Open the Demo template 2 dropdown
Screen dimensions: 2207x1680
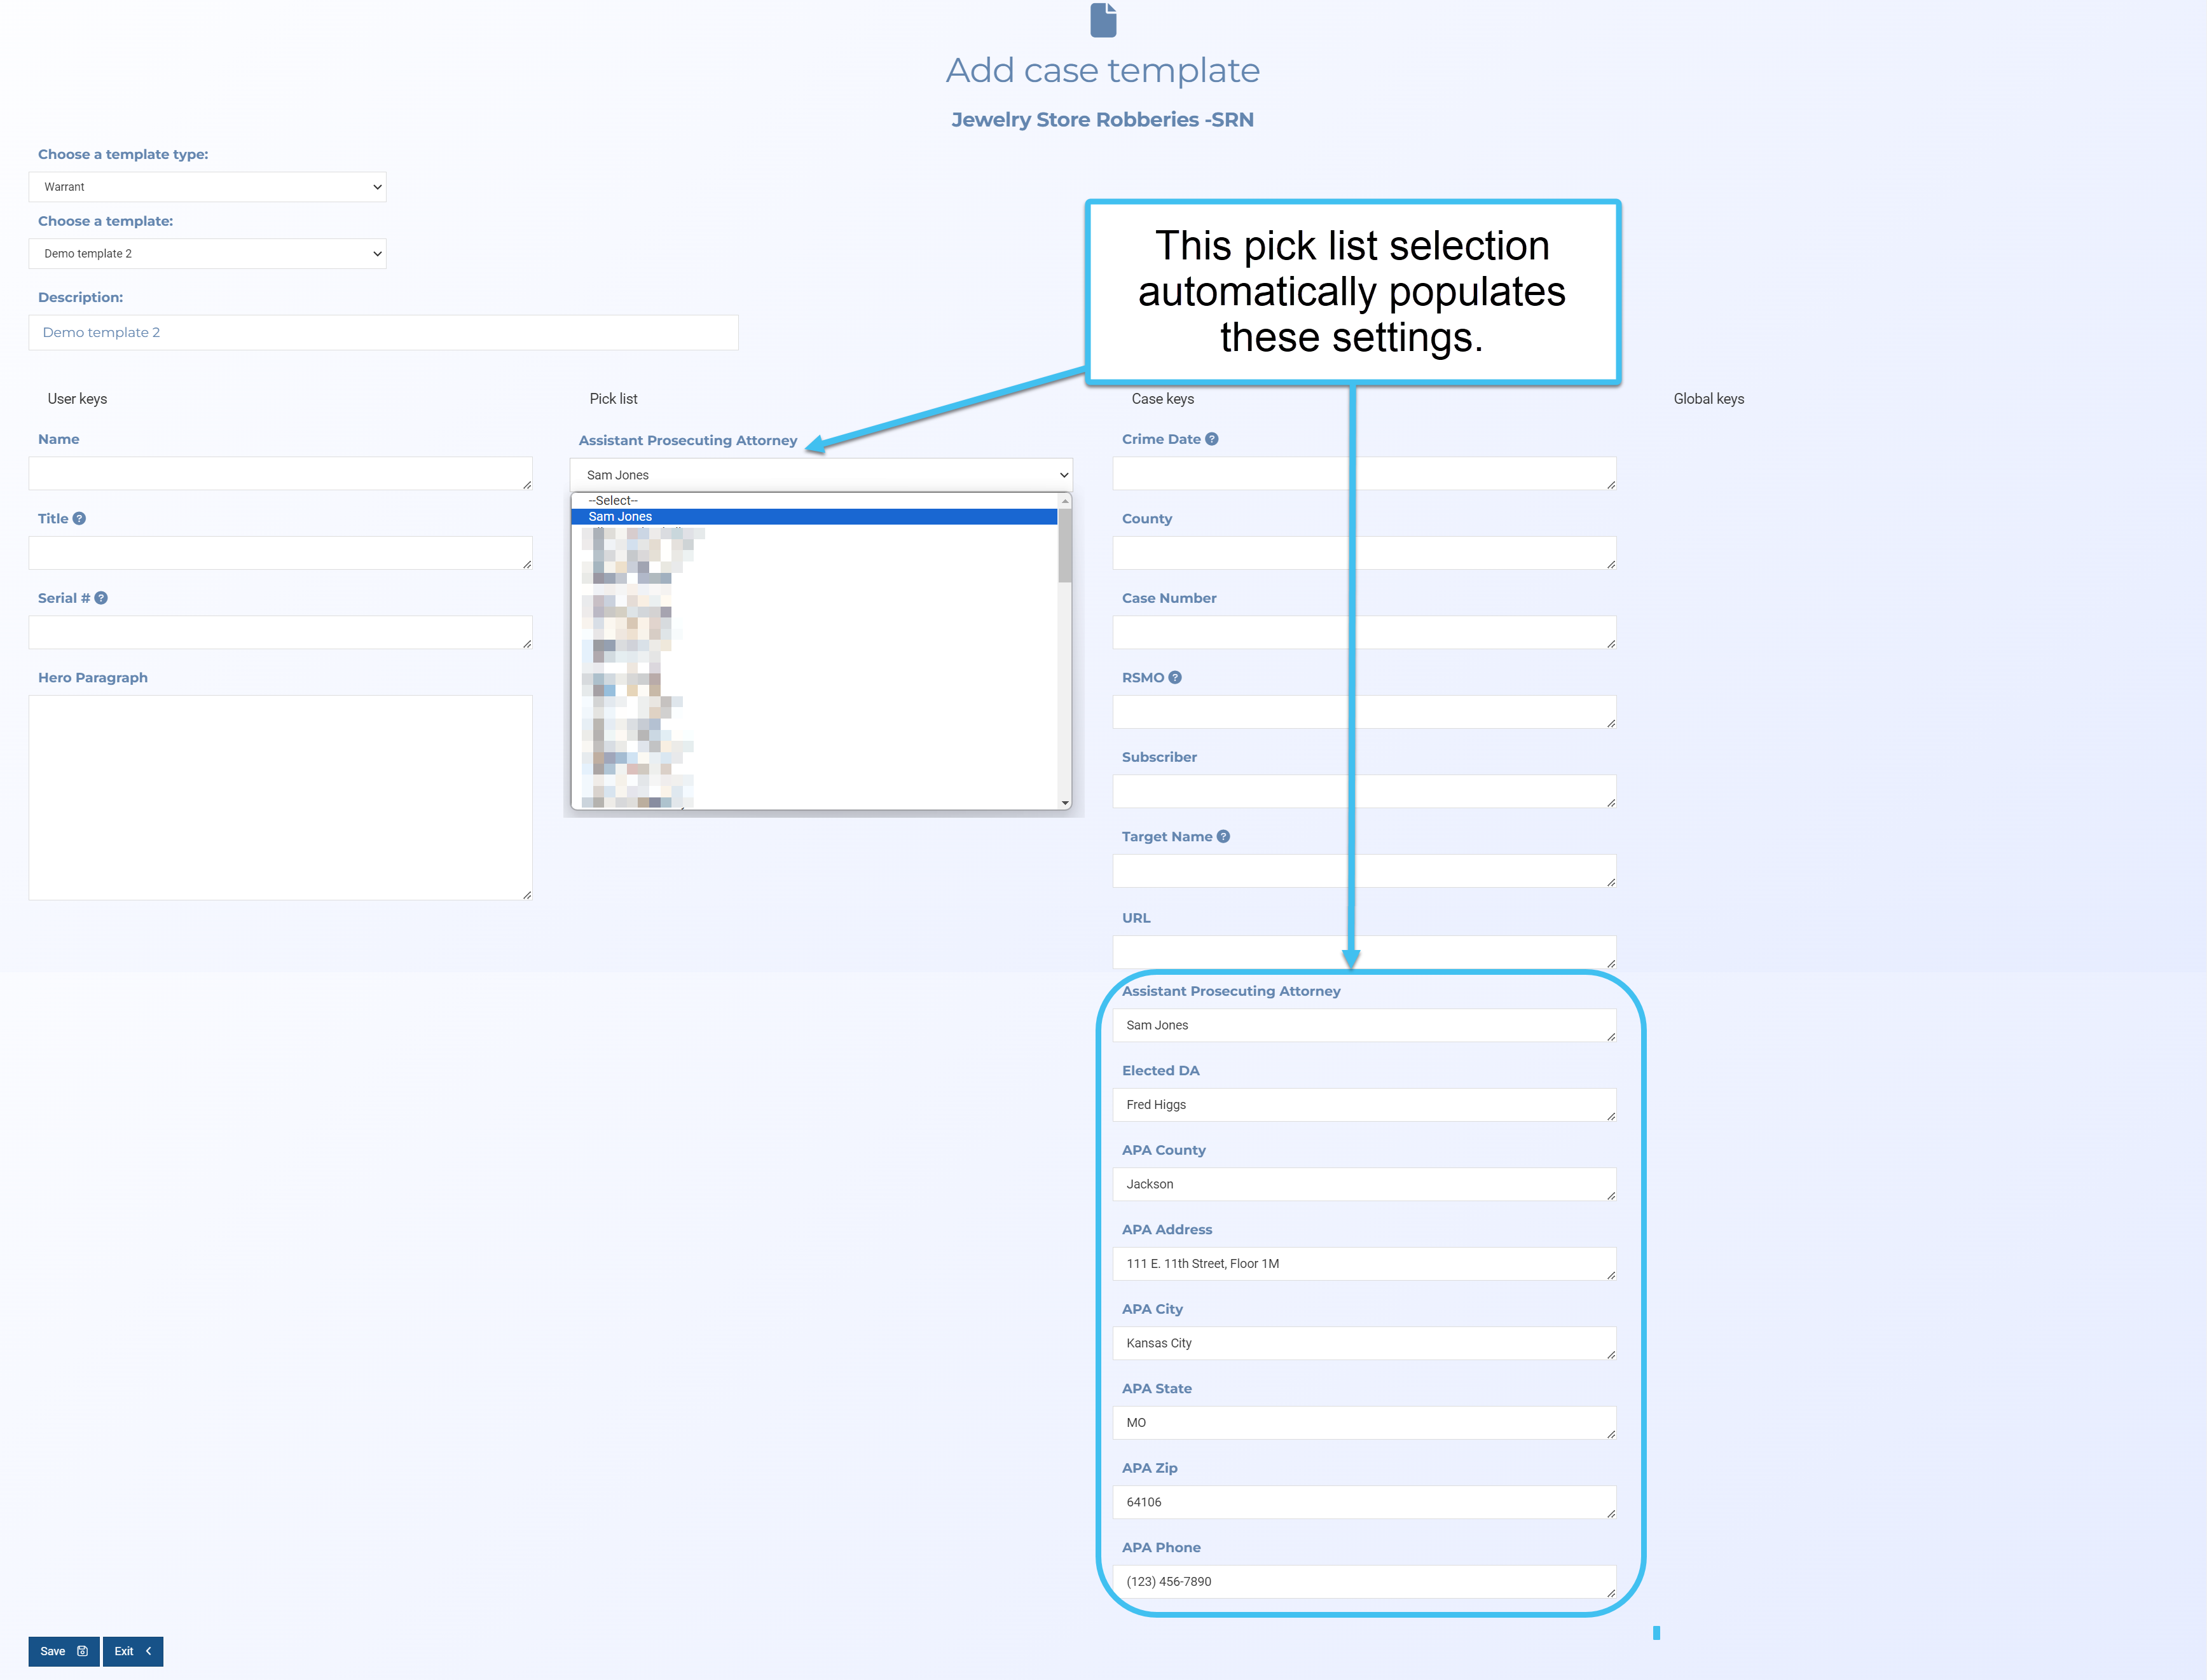click(208, 254)
